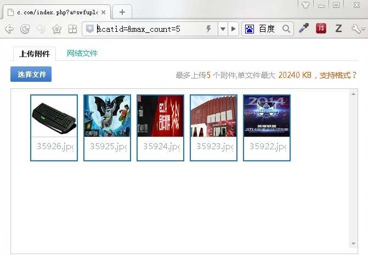Open a new tab with plus button

click(x=122, y=12)
